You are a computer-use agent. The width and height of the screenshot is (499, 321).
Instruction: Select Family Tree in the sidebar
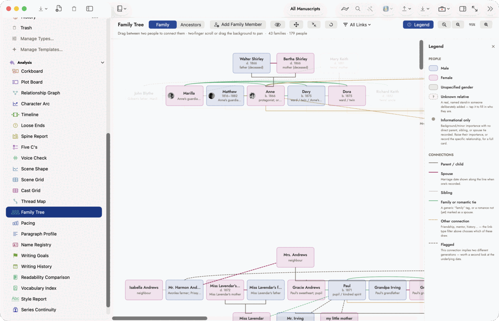pyautogui.click(x=54, y=212)
